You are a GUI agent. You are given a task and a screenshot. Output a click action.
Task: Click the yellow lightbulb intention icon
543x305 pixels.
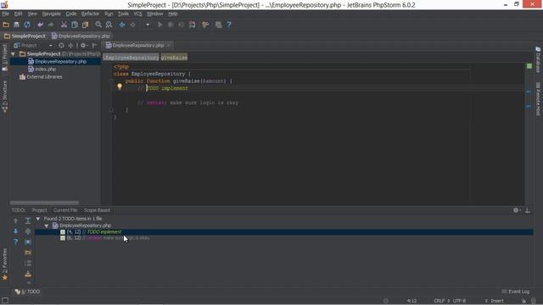tap(120, 86)
